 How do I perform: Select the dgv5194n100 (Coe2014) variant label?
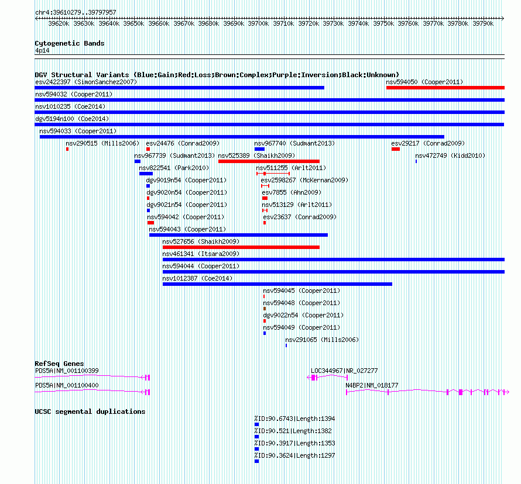click(72, 119)
